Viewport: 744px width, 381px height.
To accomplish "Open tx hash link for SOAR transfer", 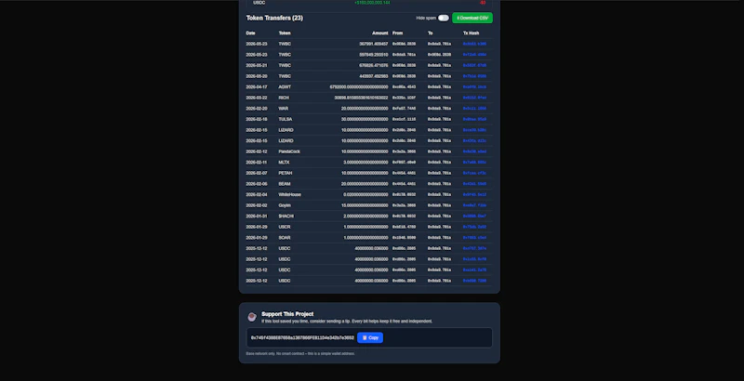I will (474, 238).
